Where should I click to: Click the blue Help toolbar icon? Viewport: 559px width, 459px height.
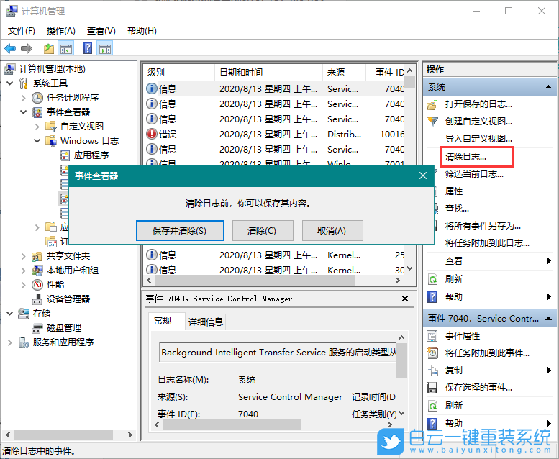tap(87, 48)
